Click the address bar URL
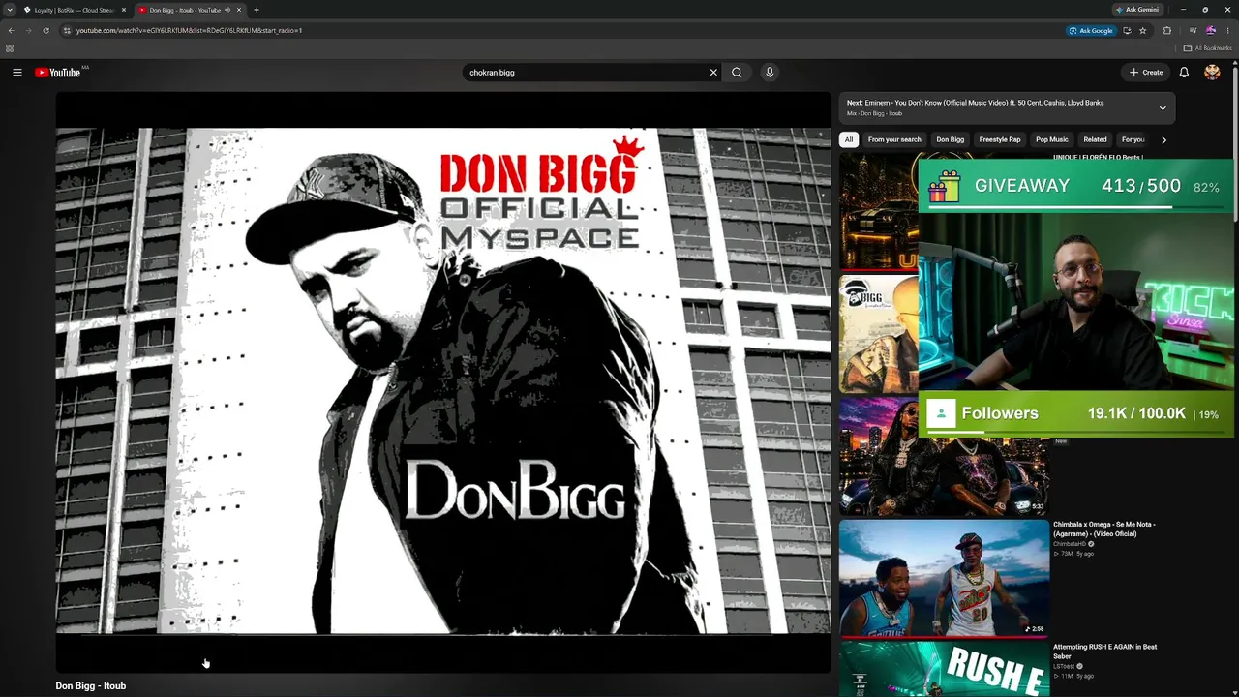The height and width of the screenshot is (697, 1239). (189, 30)
